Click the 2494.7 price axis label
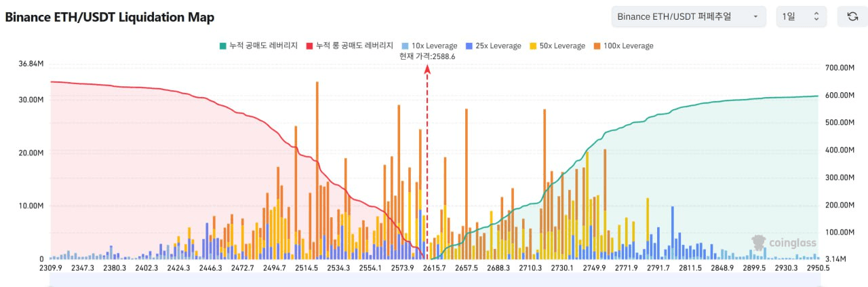 tap(274, 269)
